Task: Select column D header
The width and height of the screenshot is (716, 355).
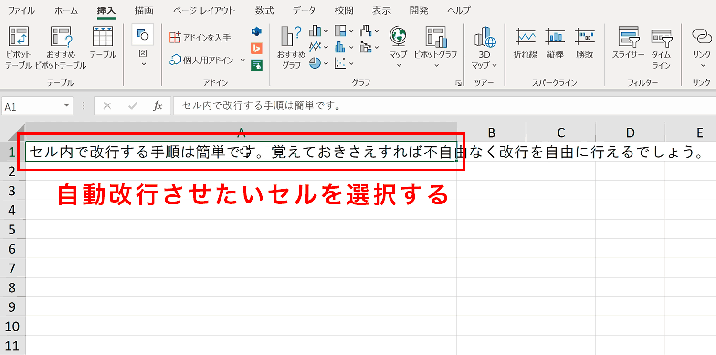Action: point(630,132)
